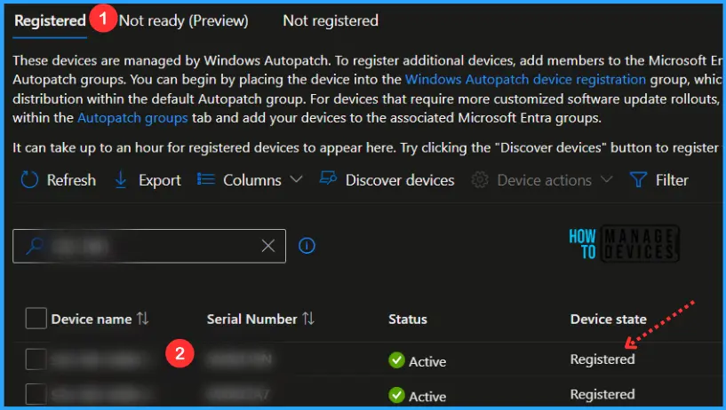
Task: Click the Device state column header
Action: 609,319
